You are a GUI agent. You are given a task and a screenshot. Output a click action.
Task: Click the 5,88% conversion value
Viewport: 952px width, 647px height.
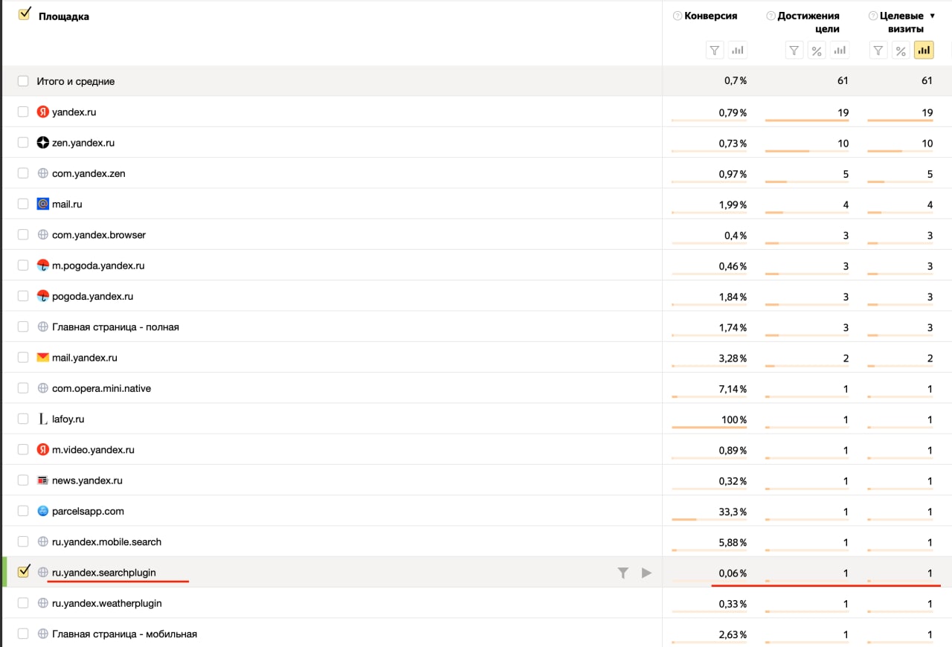(x=733, y=543)
